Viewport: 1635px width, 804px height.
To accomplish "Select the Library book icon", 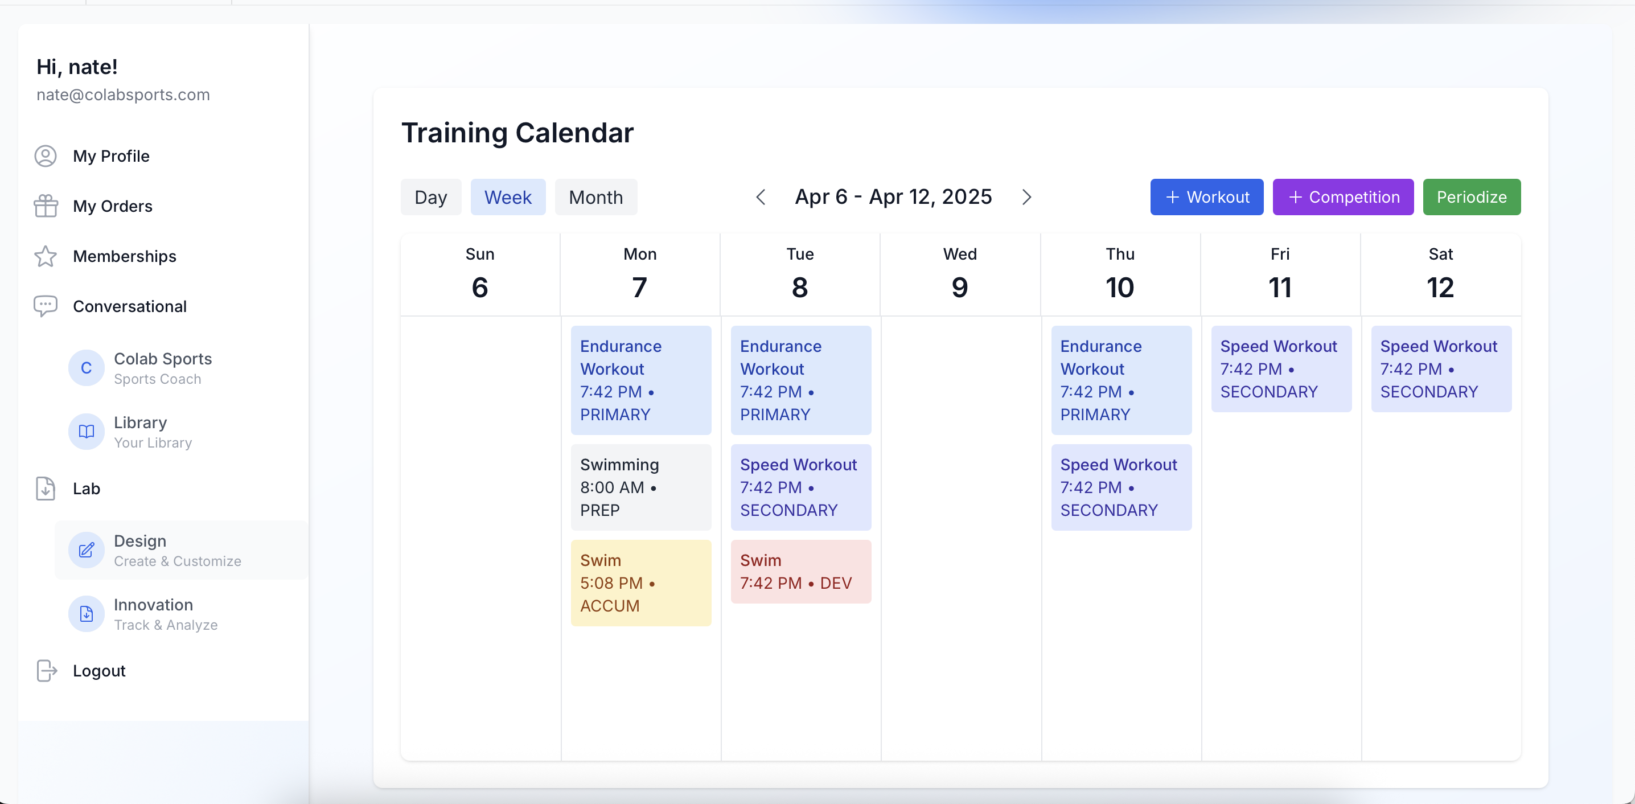I will [87, 432].
